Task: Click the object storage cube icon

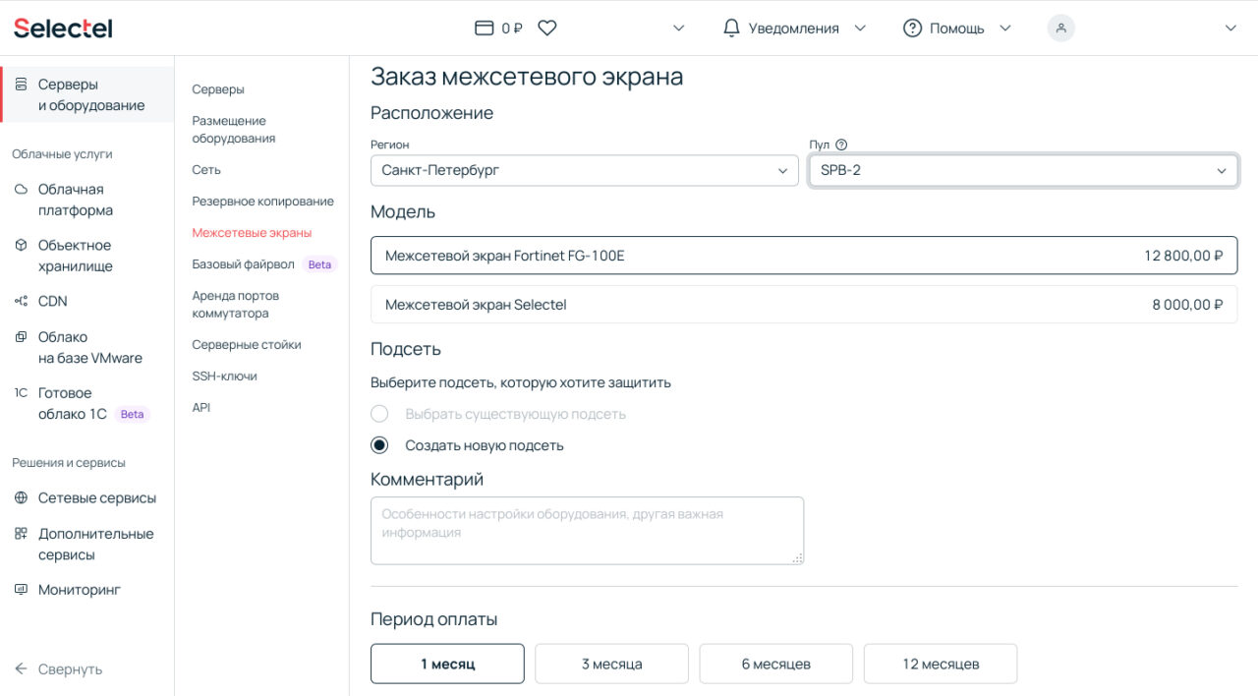Action: pos(21,245)
